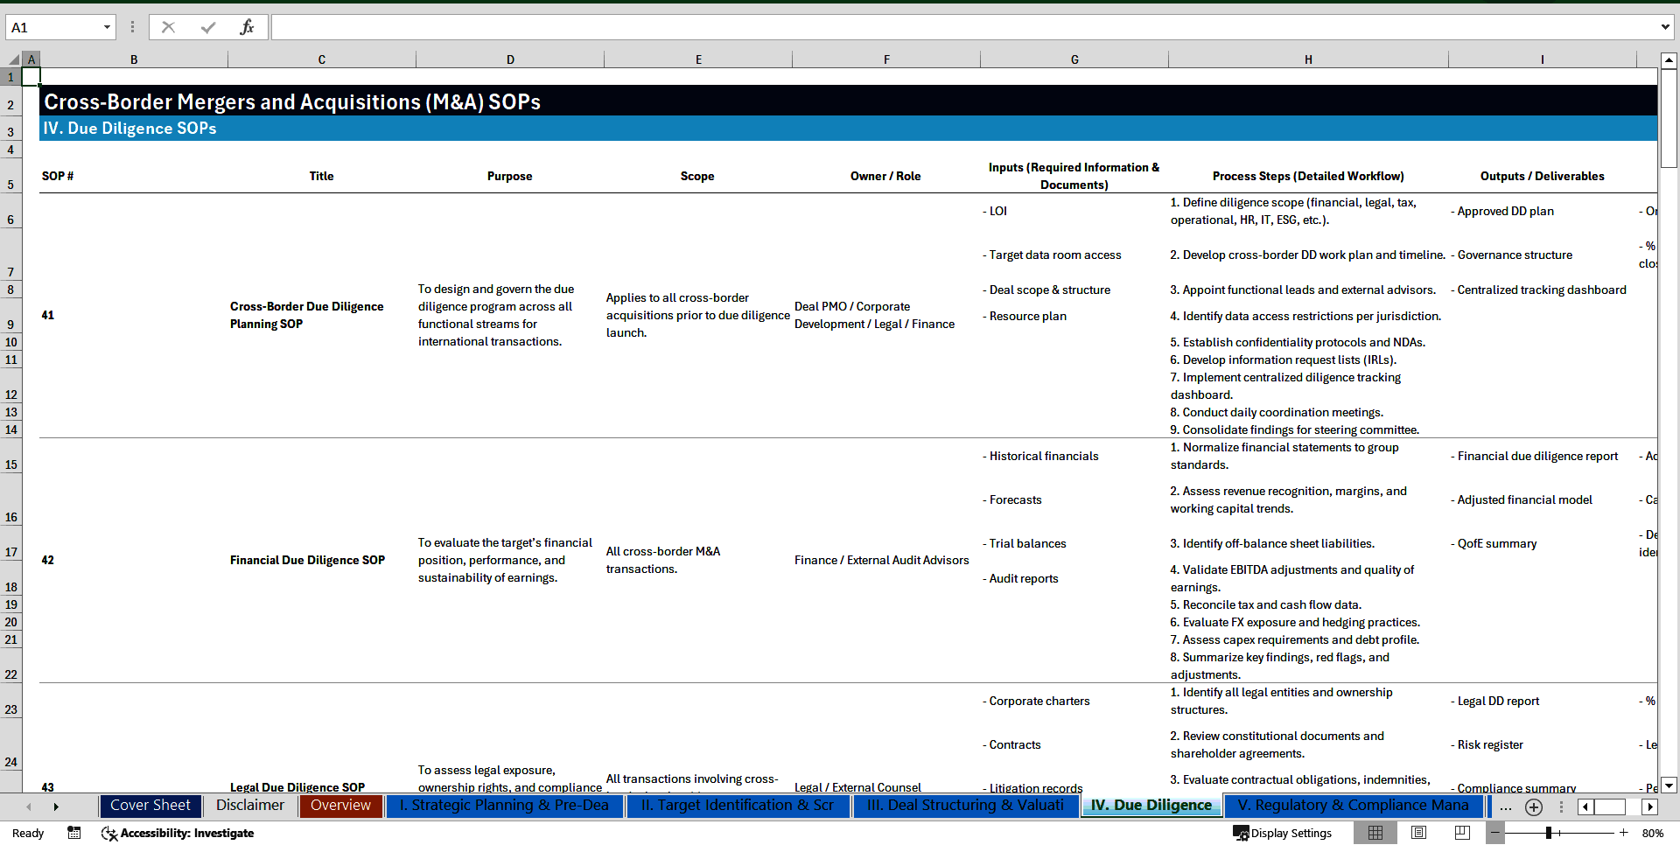Open the V. Regulatory & Compliance Mana tab
1680x845 pixels.
tap(1351, 806)
